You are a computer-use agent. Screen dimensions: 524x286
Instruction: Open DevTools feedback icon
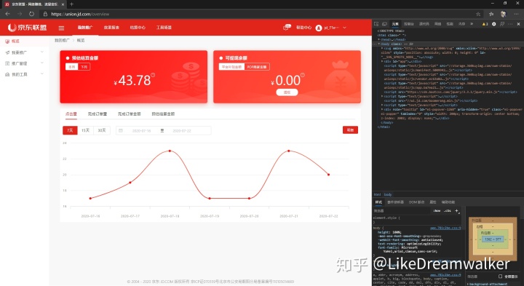click(502, 24)
